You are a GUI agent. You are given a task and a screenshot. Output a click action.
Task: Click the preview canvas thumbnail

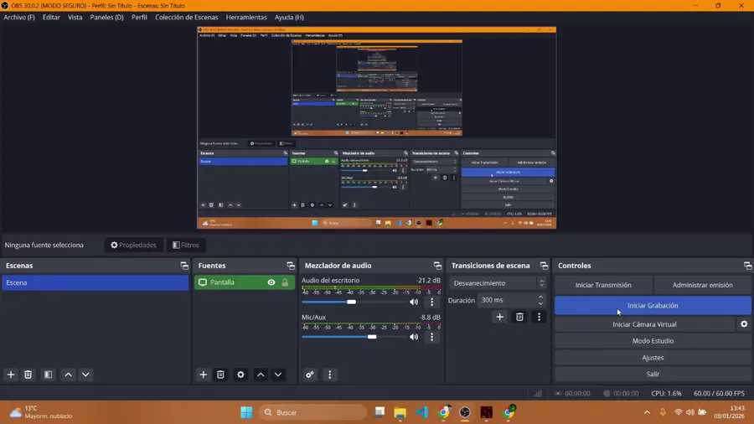(376, 128)
